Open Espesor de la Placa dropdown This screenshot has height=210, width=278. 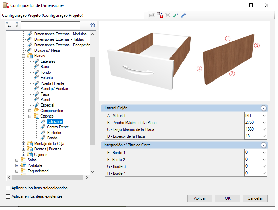[264, 136]
